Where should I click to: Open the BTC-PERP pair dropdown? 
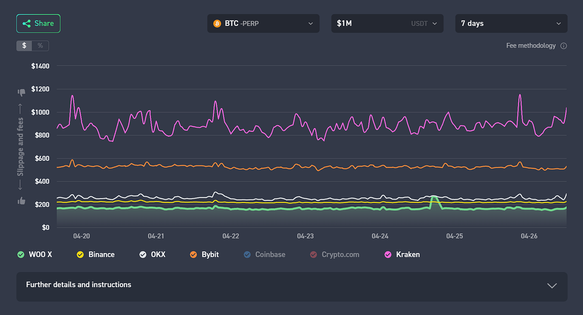(x=263, y=24)
